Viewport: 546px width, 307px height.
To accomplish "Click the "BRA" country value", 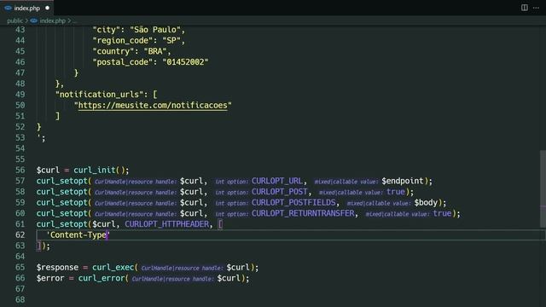I will [x=155, y=51].
